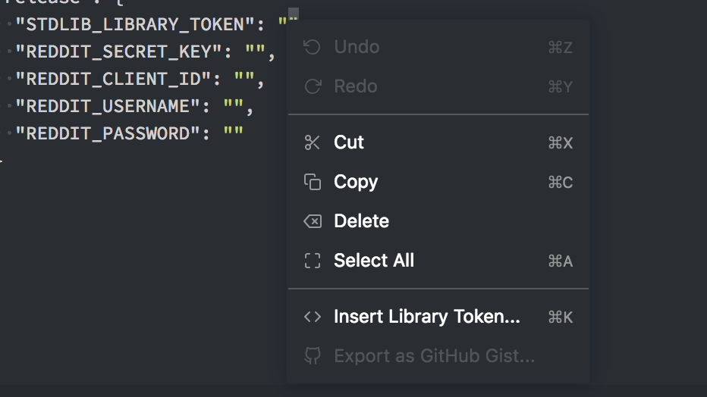Open Insert Library Token... option
707x397 pixels.
point(427,317)
